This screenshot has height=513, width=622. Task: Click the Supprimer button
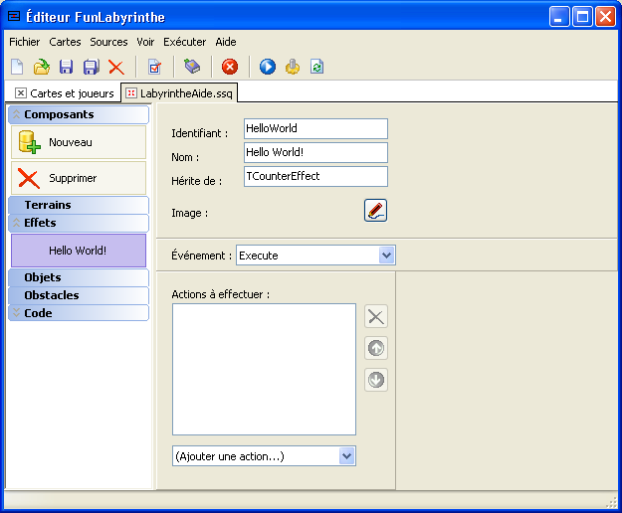coord(79,178)
